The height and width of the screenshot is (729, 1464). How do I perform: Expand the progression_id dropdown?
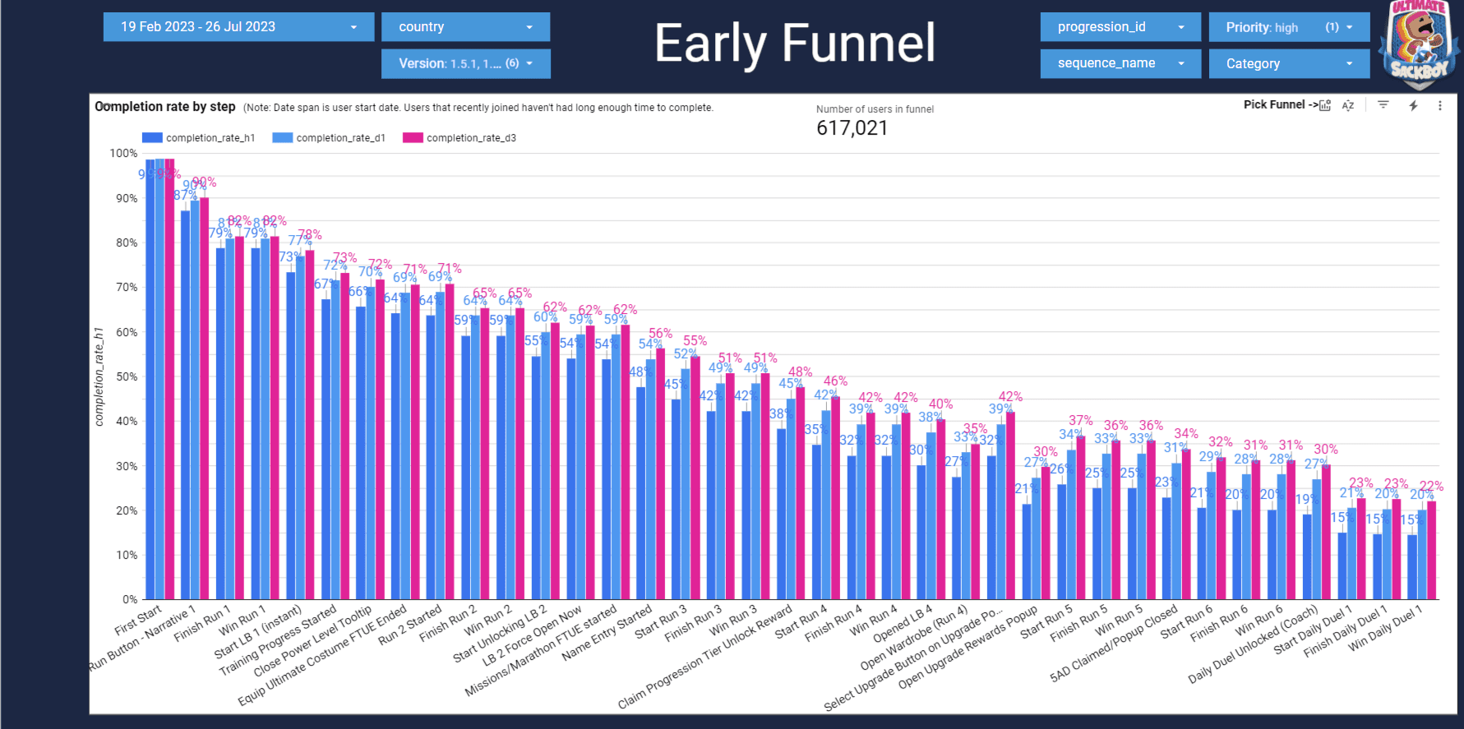pos(1120,26)
